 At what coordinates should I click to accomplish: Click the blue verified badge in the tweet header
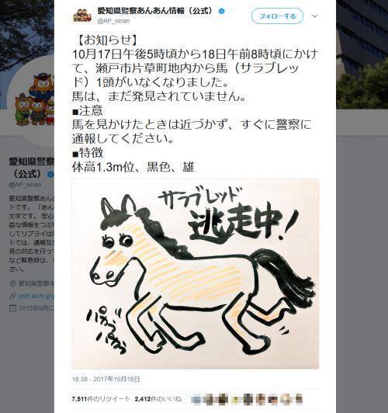(222, 11)
